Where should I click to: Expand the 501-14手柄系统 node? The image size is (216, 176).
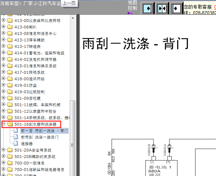(3, 117)
